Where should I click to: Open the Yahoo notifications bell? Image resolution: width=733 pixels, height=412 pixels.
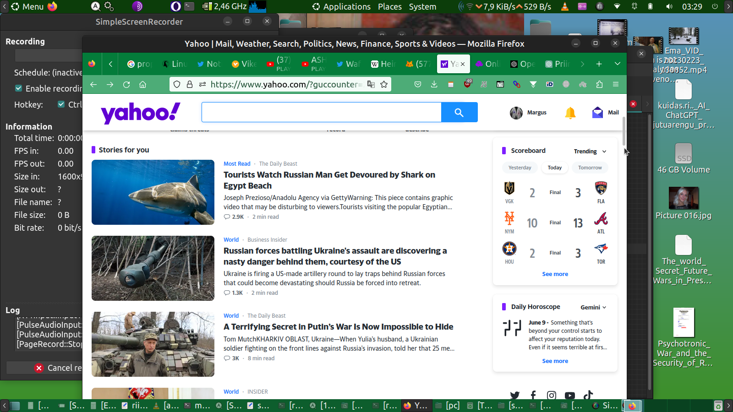(x=570, y=113)
